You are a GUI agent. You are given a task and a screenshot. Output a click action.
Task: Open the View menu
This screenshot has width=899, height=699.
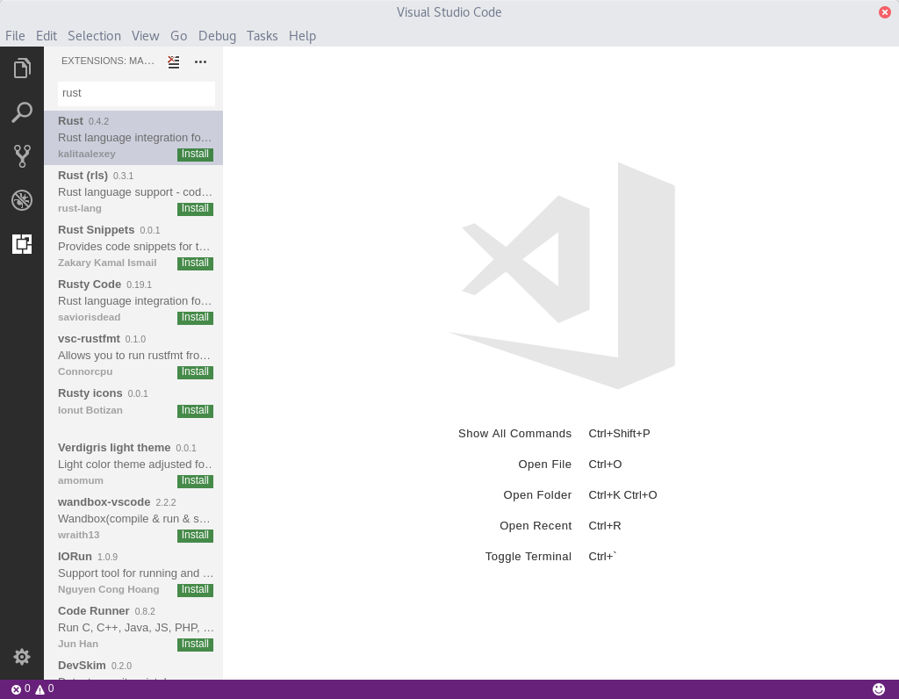tap(145, 35)
